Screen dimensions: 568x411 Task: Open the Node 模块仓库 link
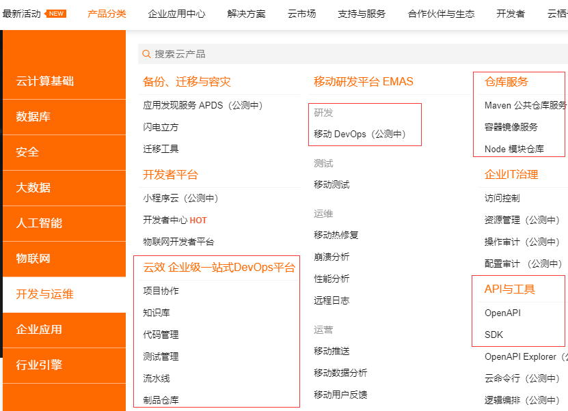coord(514,149)
